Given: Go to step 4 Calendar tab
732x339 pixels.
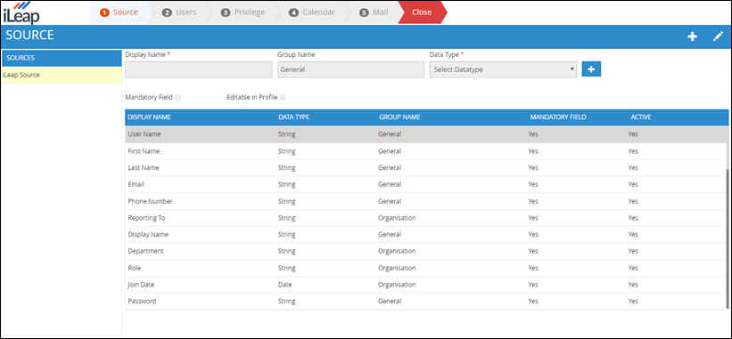Looking at the screenshot, I should [312, 12].
